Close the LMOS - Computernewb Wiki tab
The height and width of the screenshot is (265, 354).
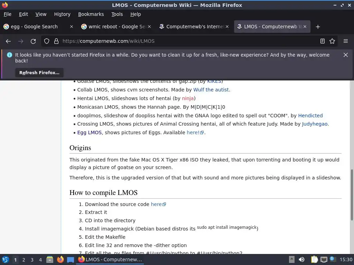coord(305,27)
